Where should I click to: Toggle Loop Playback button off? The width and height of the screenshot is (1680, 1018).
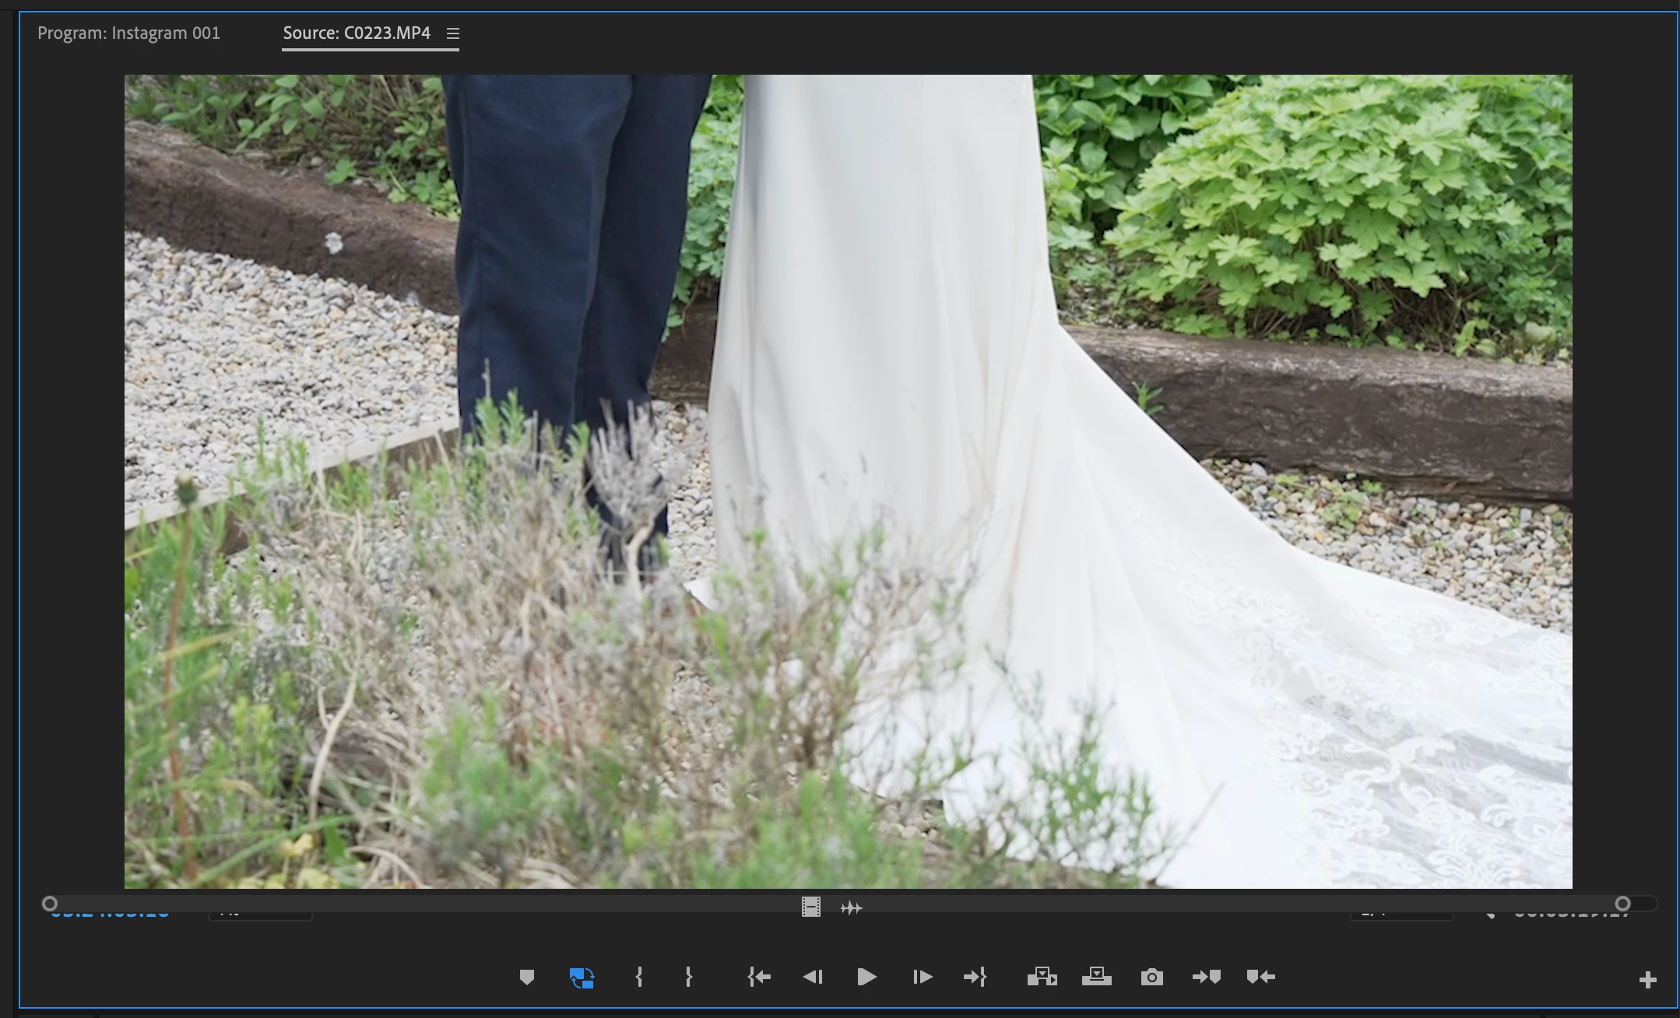pyautogui.click(x=582, y=978)
